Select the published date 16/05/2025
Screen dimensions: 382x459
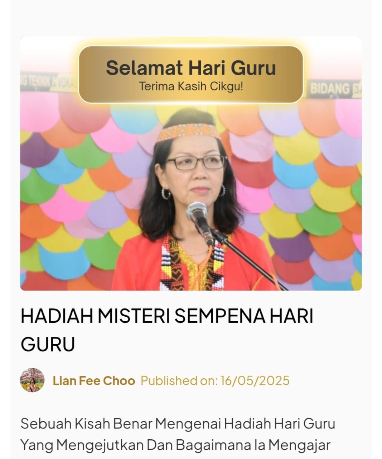tap(255, 380)
